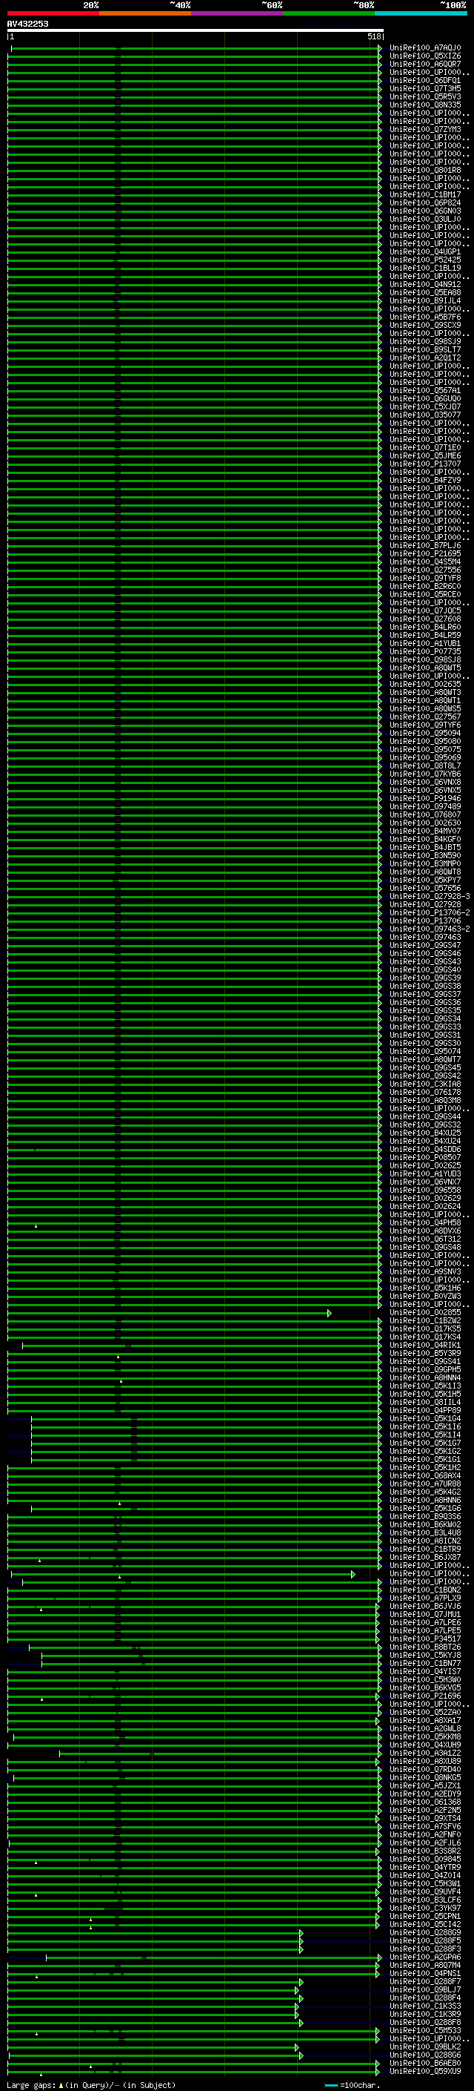474x2091 pixels.
Task: Click the UniRef100_C1BQN2 label
Action: 425,1590
